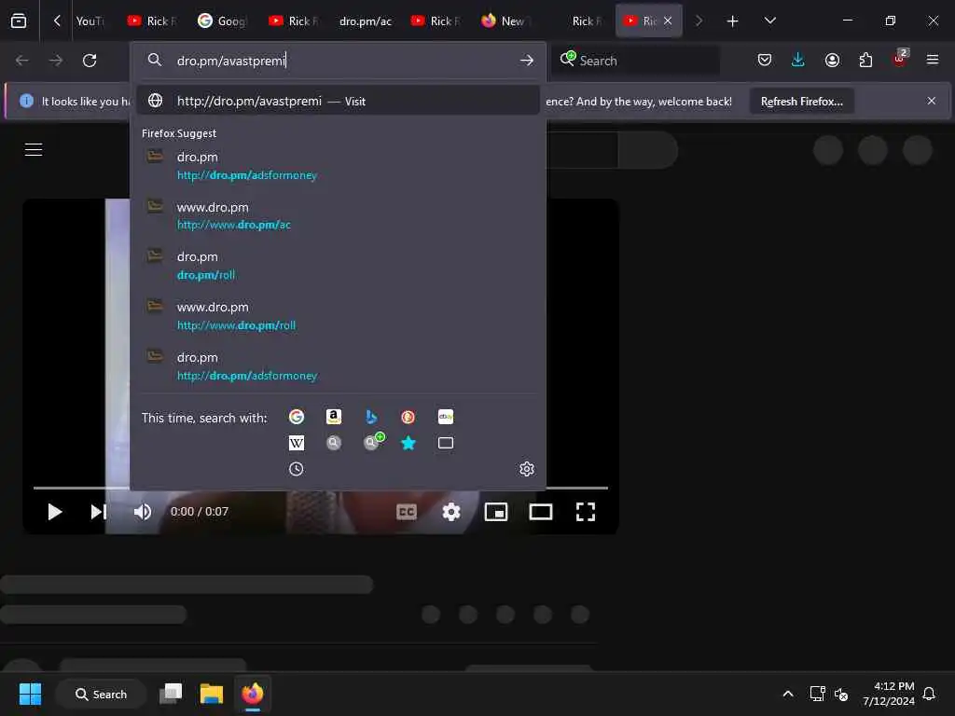Viewport: 955px width, 716px height.
Task: Open the Extensions puzzle menu
Action: point(865,60)
